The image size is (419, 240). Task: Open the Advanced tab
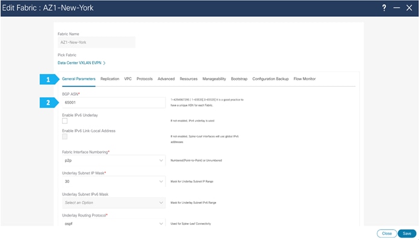pos(166,79)
